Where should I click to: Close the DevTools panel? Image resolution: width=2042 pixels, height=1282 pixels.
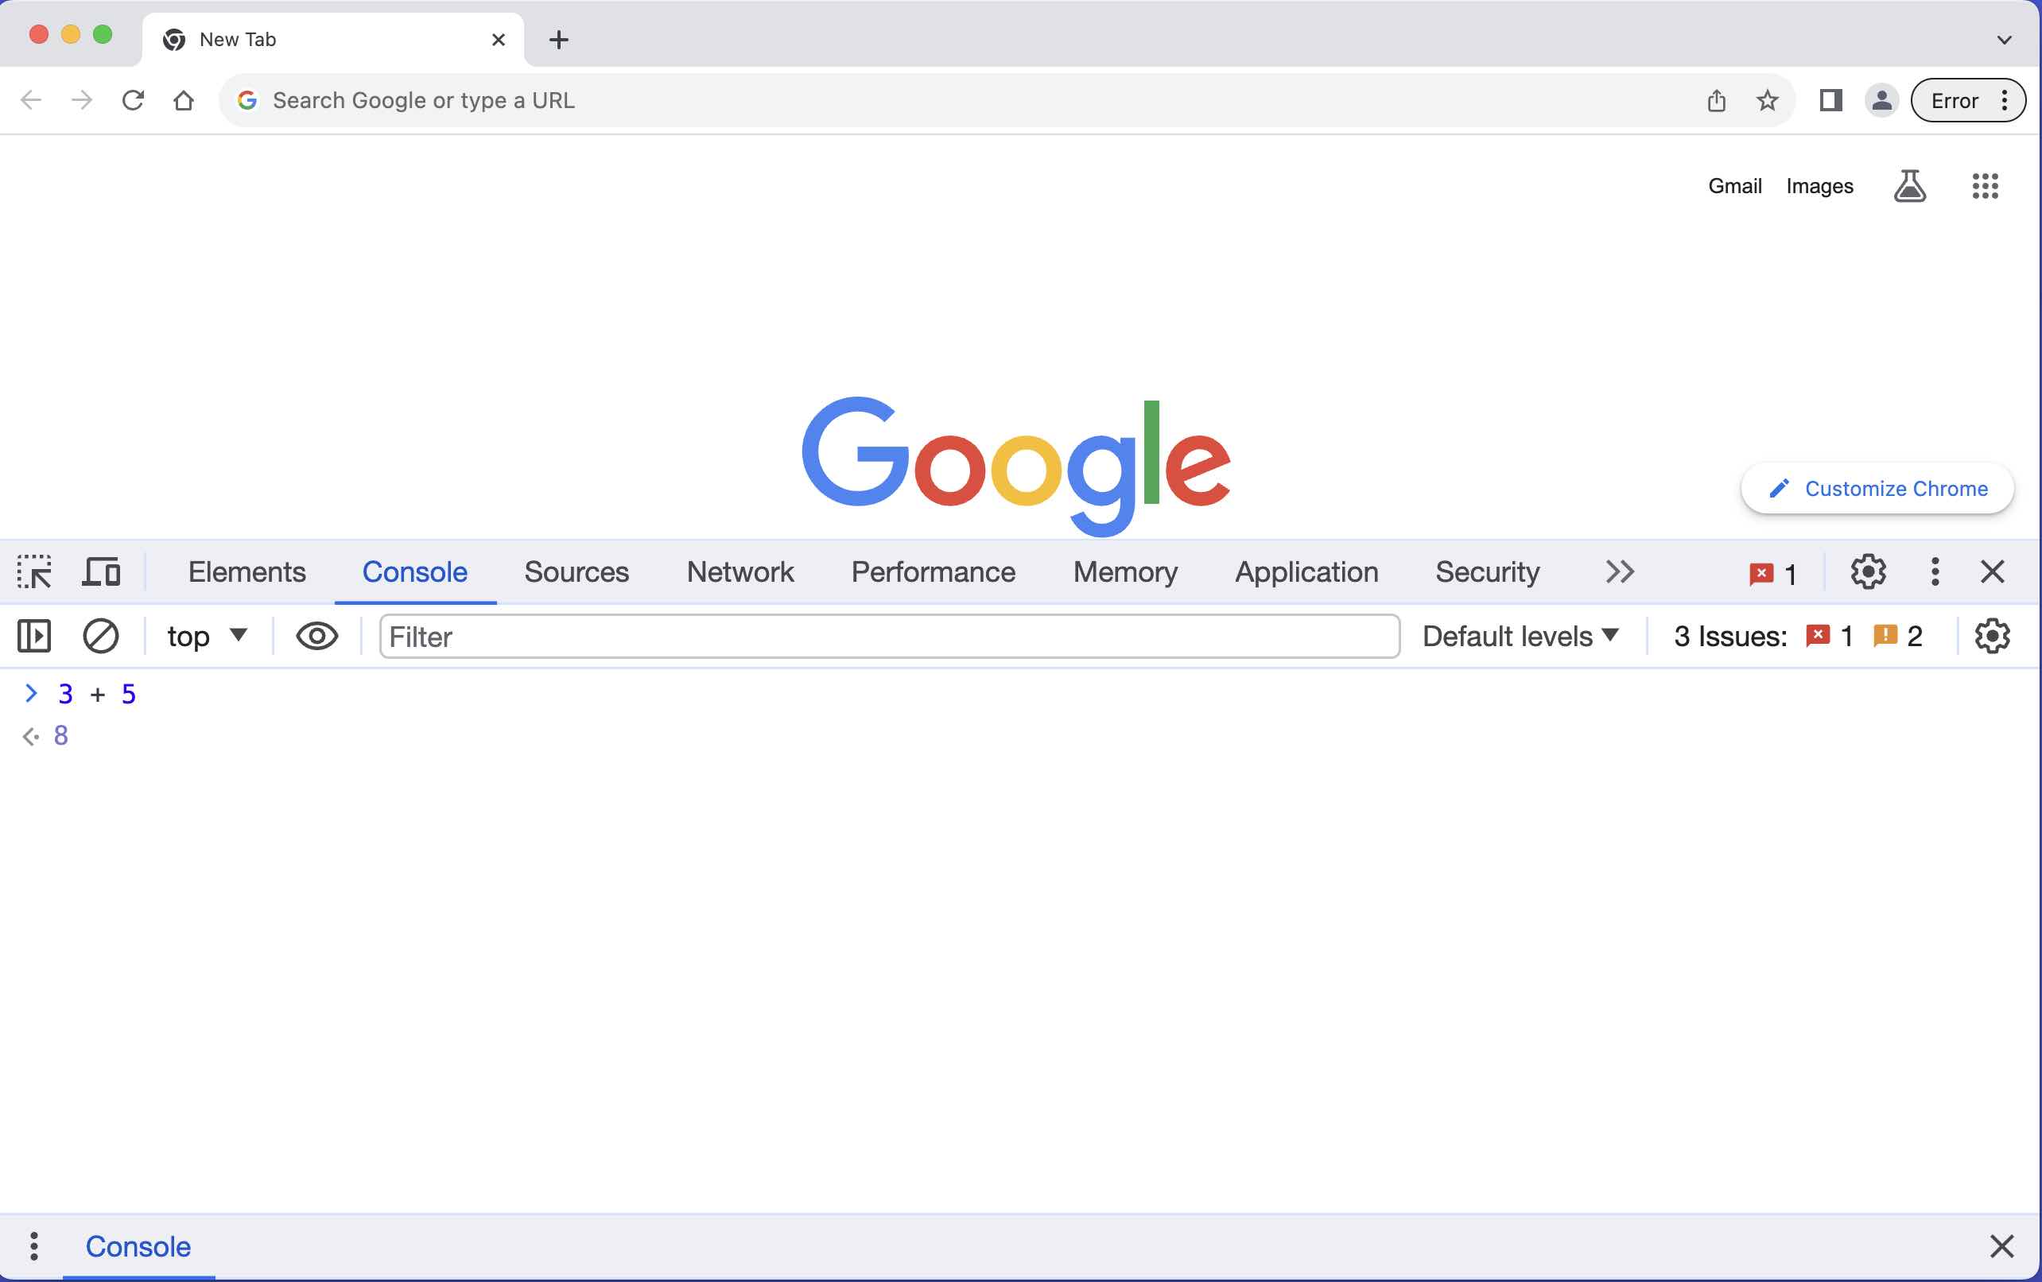pyautogui.click(x=1992, y=572)
